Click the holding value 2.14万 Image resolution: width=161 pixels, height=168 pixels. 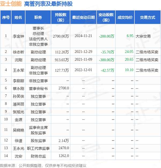click(x=64, y=141)
